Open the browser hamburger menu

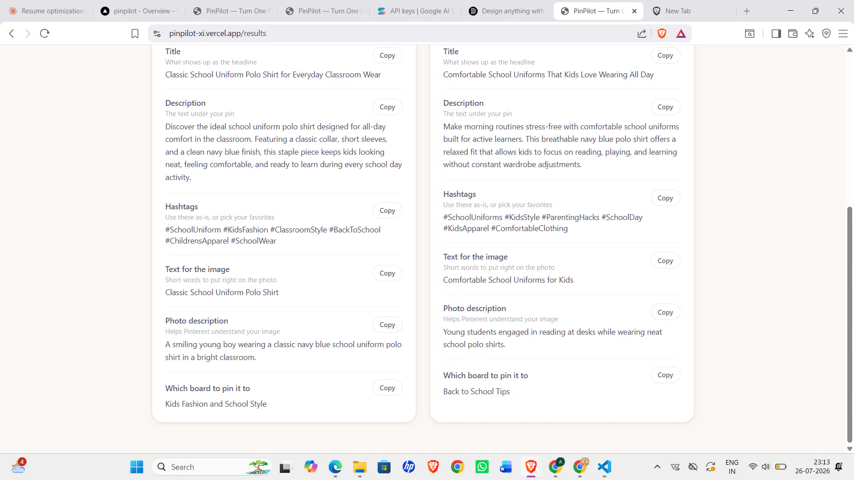(x=843, y=33)
